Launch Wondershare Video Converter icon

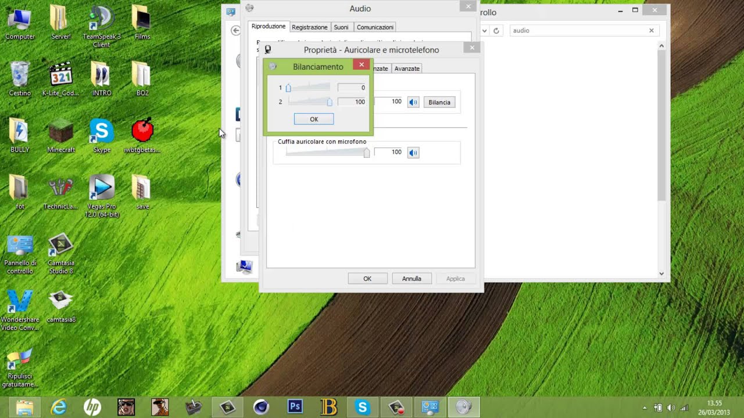coord(20,311)
